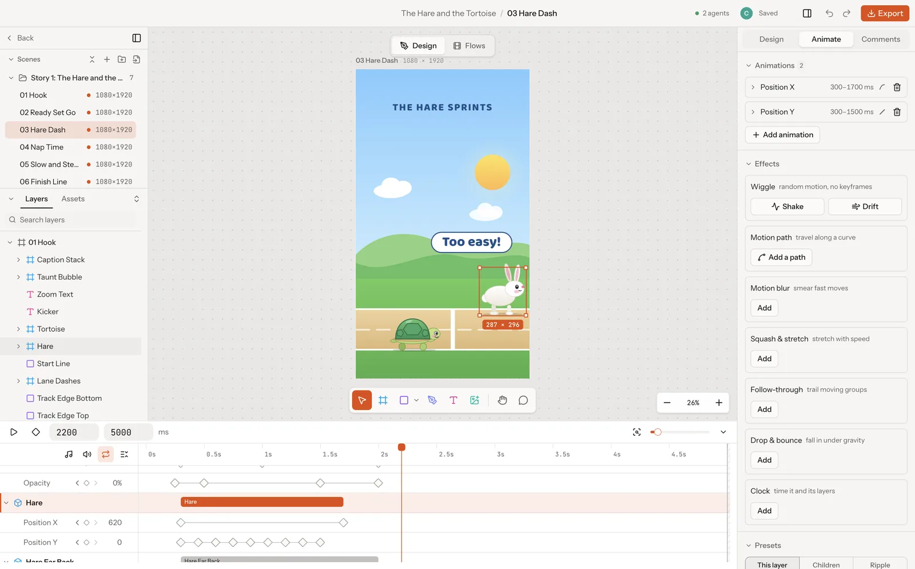Click Add animation button
The height and width of the screenshot is (569, 915).
(x=782, y=135)
